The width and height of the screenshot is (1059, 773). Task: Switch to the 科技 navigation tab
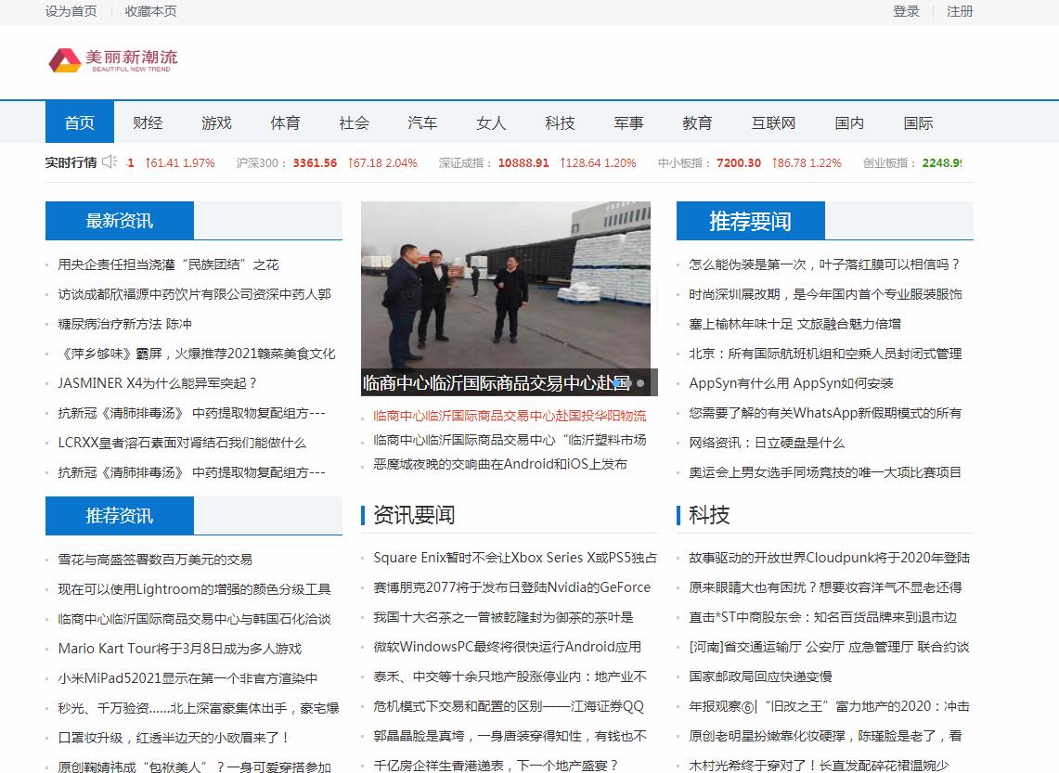(x=560, y=122)
